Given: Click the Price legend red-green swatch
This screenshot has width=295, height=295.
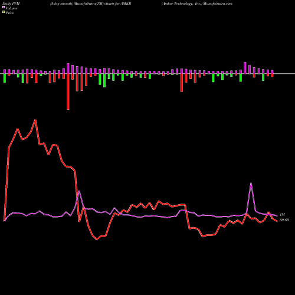Looking at the screenshot, I should click(x=4, y=12).
